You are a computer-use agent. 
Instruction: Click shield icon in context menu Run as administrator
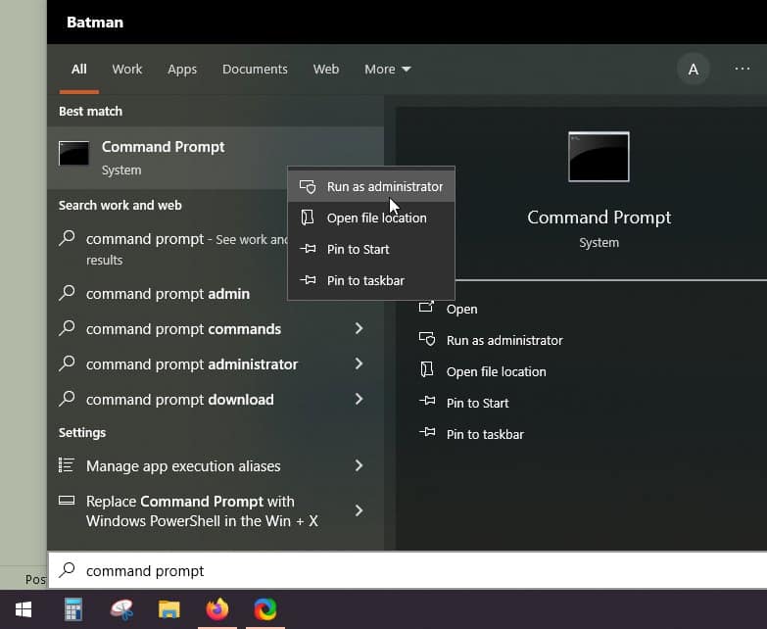(308, 186)
